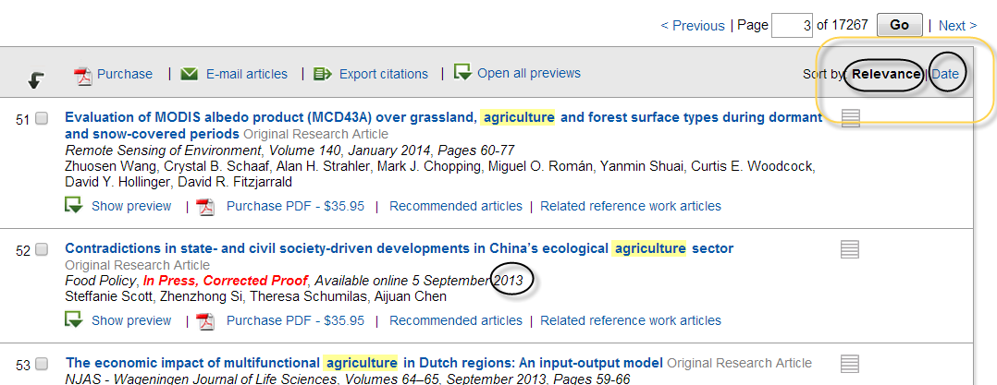997x385 pixels.
Task: Click the Purchase PDF icon in toolbar
Action: pos(83,75)
